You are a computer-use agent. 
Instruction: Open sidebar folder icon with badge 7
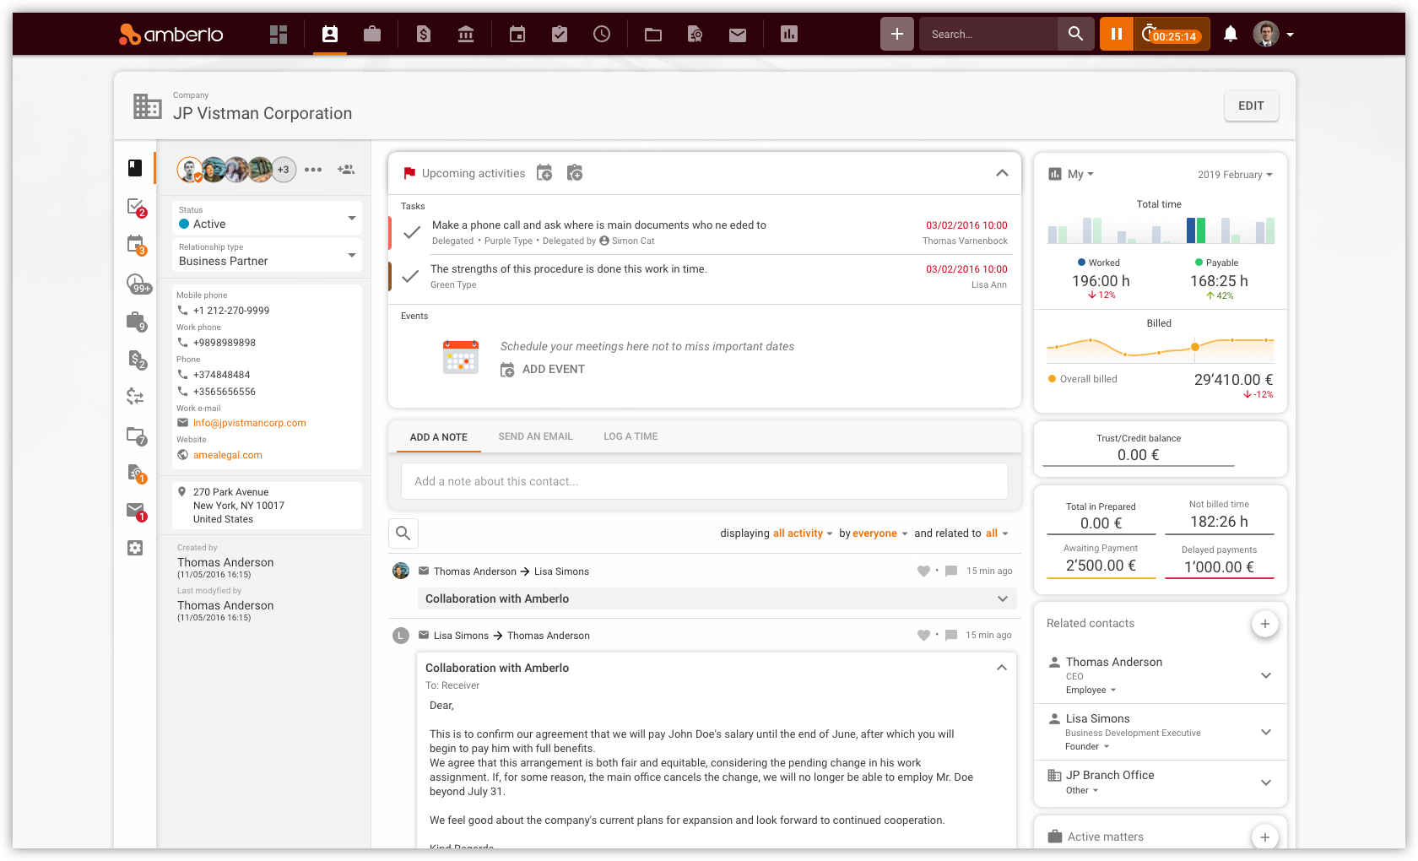tap(136, 436)
